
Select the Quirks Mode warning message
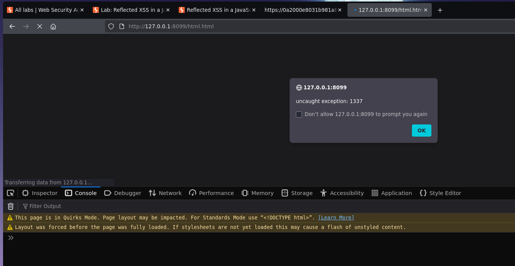pos(165,218)
